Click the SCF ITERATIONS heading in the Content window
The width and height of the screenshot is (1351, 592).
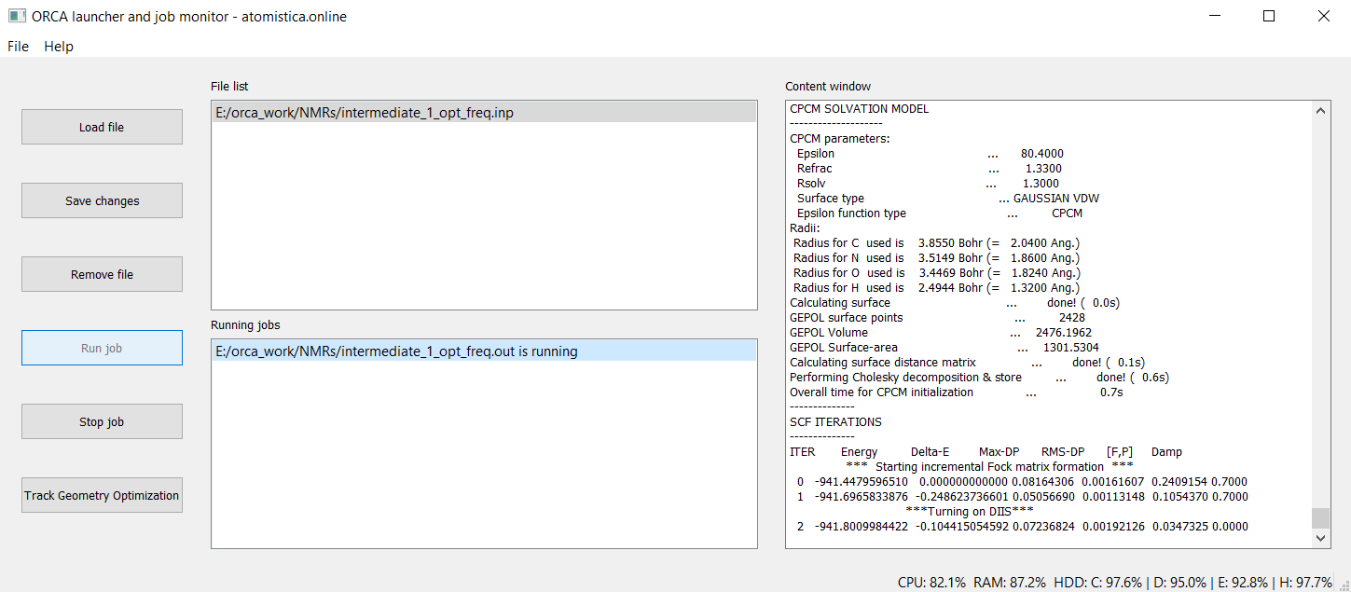(x=835, y=421)
